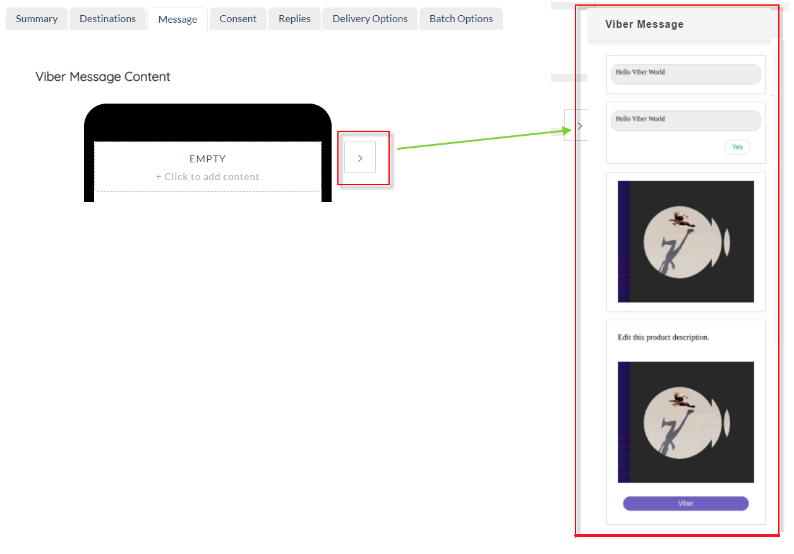
Task: Open the Batch Options tab
Action: [x=461, y=19]
